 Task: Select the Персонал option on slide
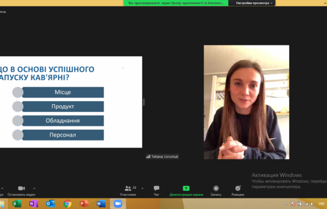coord(63,135)
